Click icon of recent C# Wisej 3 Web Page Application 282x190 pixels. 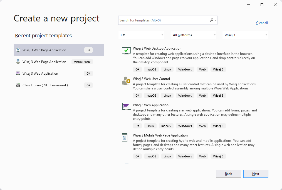pos(18,50)
